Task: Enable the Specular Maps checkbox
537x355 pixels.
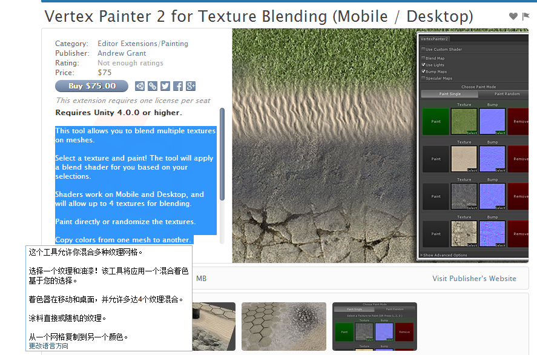Action: (424, 78)
